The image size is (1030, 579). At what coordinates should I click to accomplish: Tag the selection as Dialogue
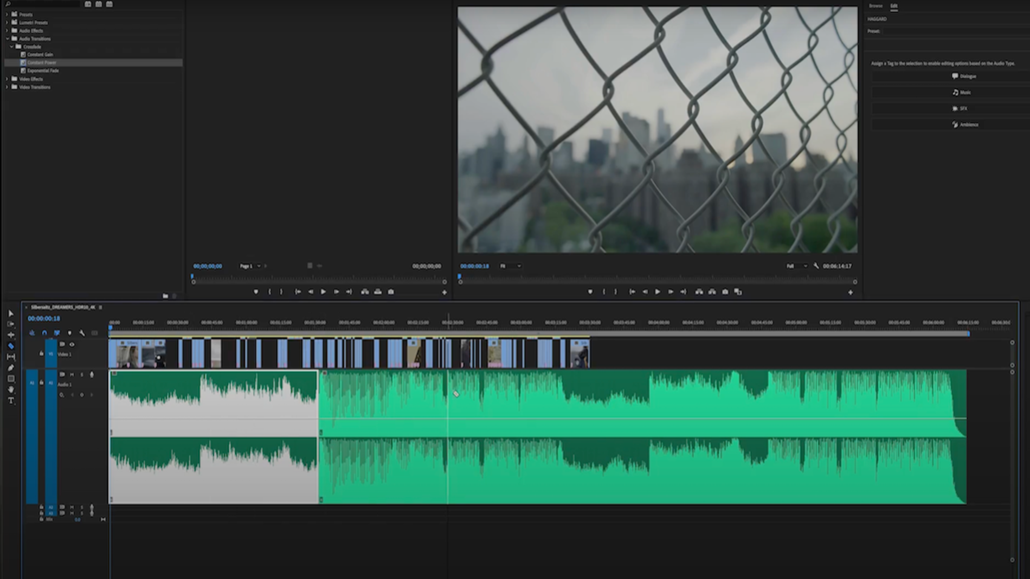coord(964,76)
